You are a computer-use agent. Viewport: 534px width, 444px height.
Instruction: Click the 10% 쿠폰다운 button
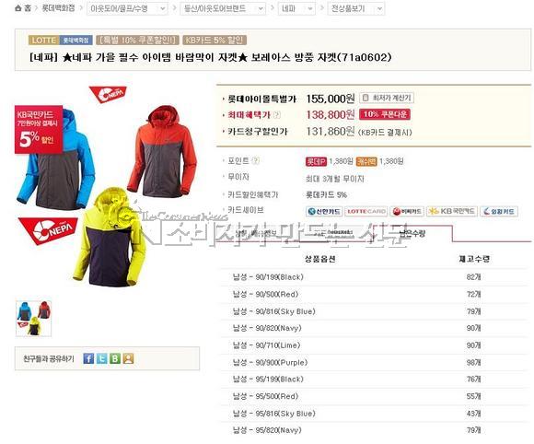385,114
